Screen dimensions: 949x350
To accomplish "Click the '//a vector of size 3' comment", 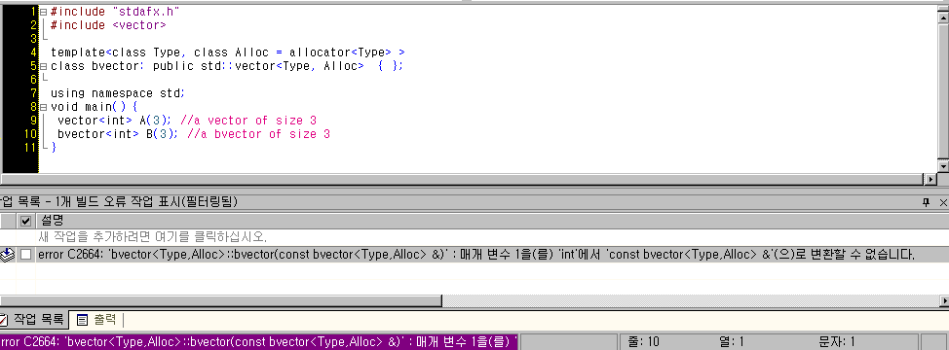I will tap(248, 121).
